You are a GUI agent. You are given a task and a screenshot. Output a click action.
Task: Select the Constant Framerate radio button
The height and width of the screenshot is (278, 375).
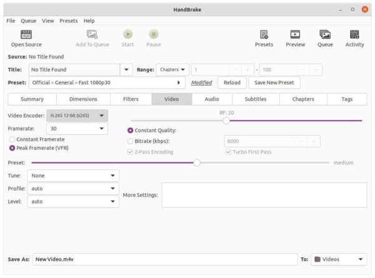pos(12,139)
